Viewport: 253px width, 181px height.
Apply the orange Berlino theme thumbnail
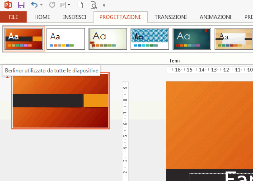point(23,39)
